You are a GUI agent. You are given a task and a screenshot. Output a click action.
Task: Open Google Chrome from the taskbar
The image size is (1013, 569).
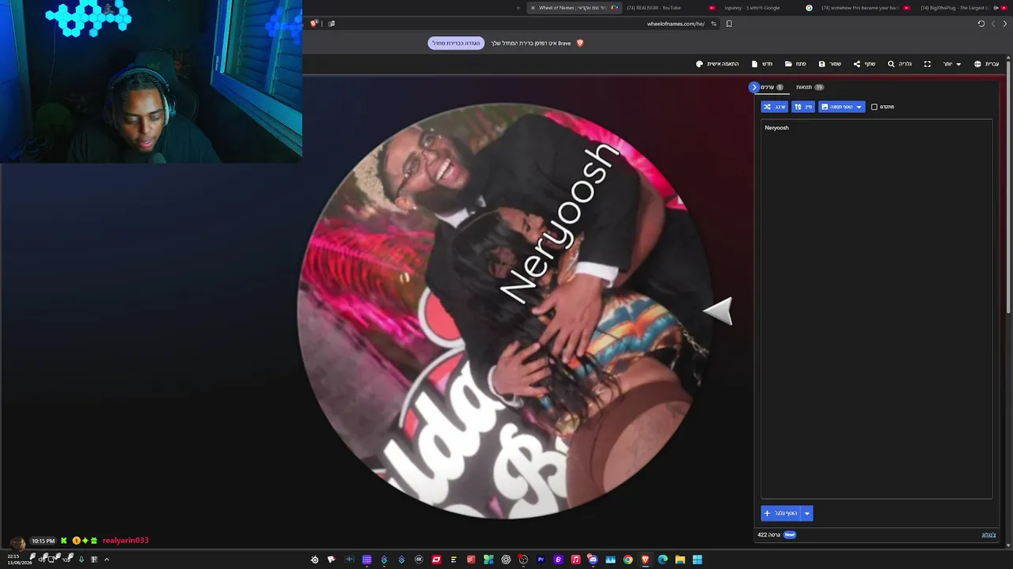tap(628, 560)
